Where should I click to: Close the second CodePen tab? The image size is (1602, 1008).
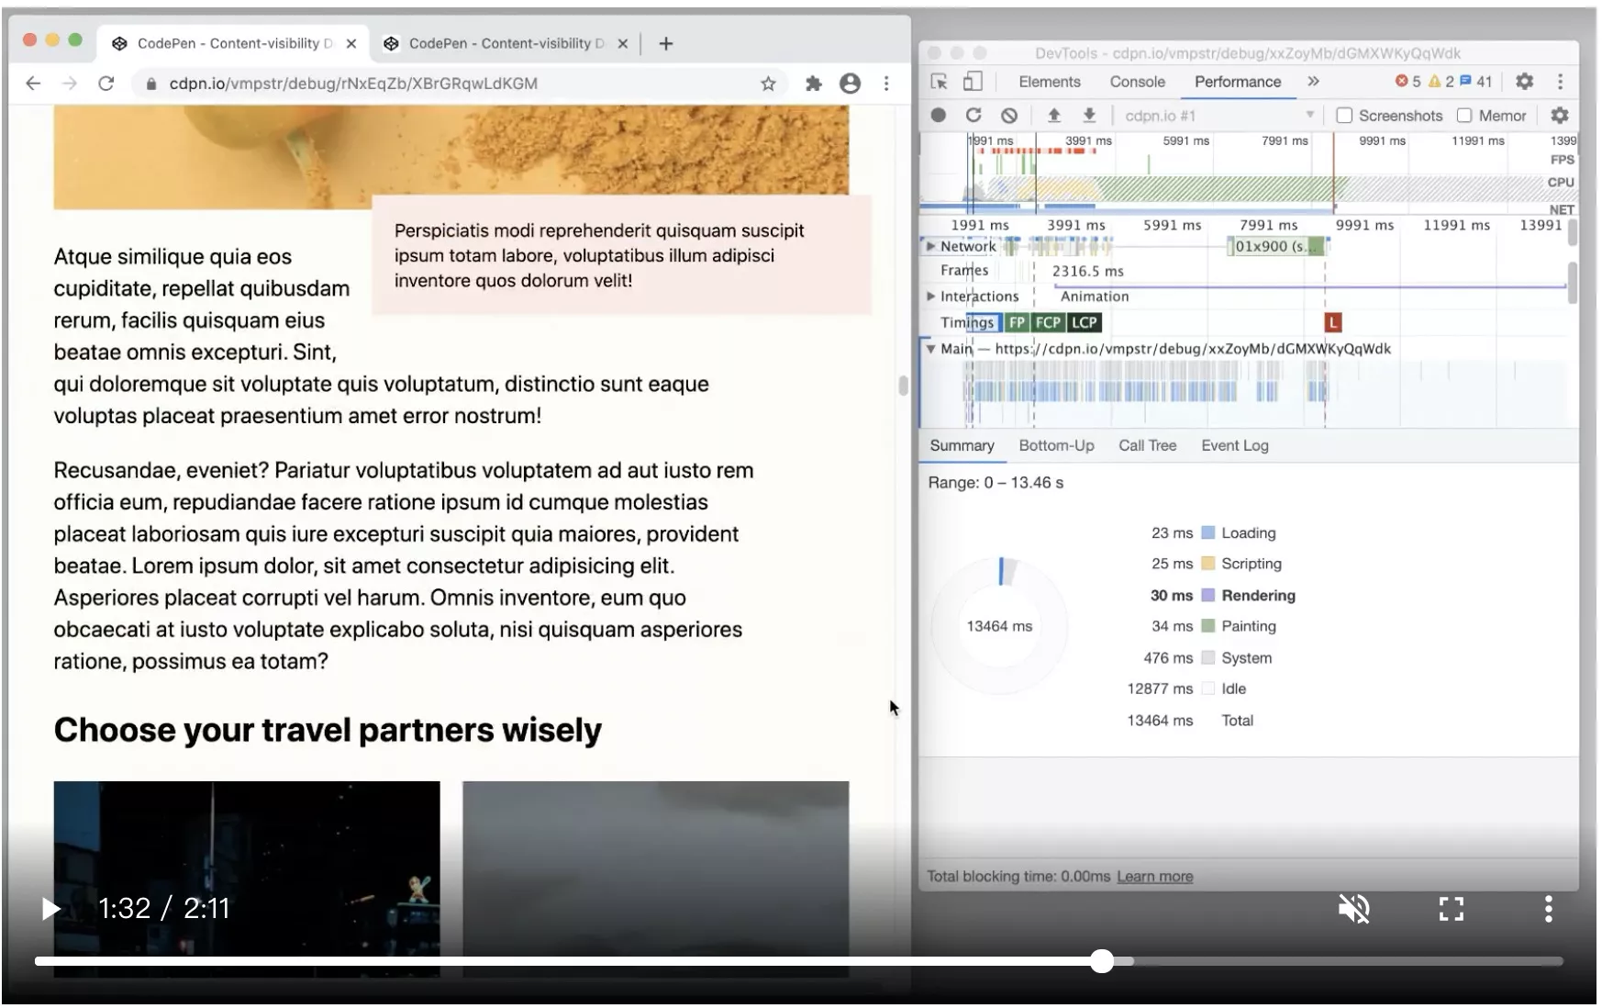click(x=622, y=43)
